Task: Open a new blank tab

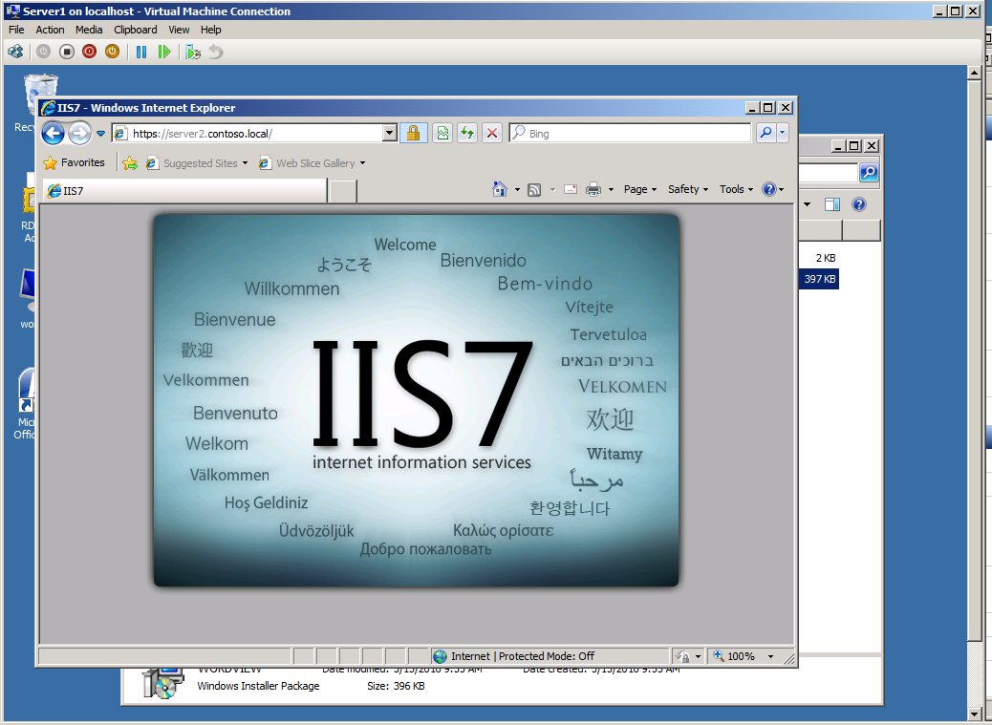Action: pos(343,191)
